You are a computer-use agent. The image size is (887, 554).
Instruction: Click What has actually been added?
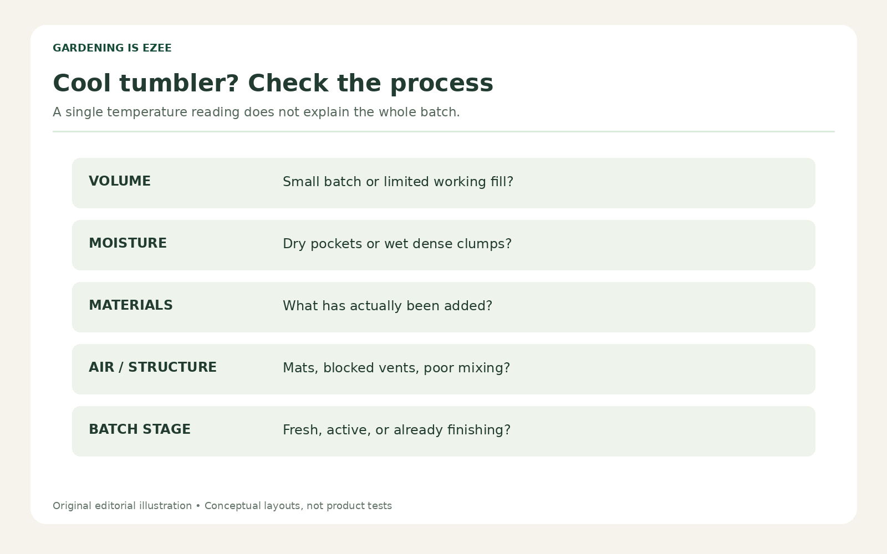point(388,306)
